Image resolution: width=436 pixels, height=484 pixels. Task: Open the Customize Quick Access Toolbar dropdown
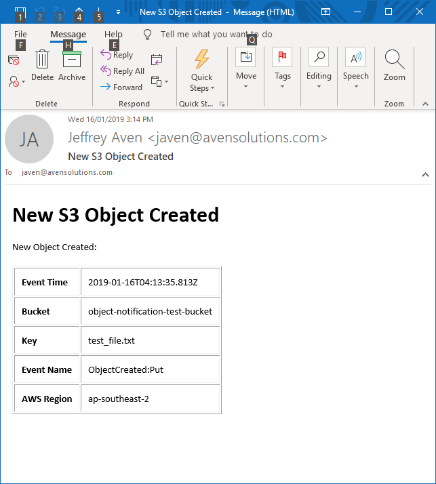118,12
